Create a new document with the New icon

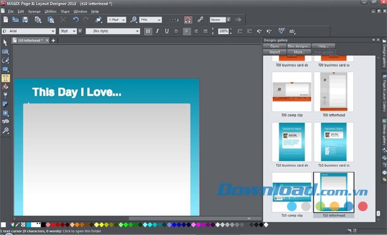[x=6, y=19]
